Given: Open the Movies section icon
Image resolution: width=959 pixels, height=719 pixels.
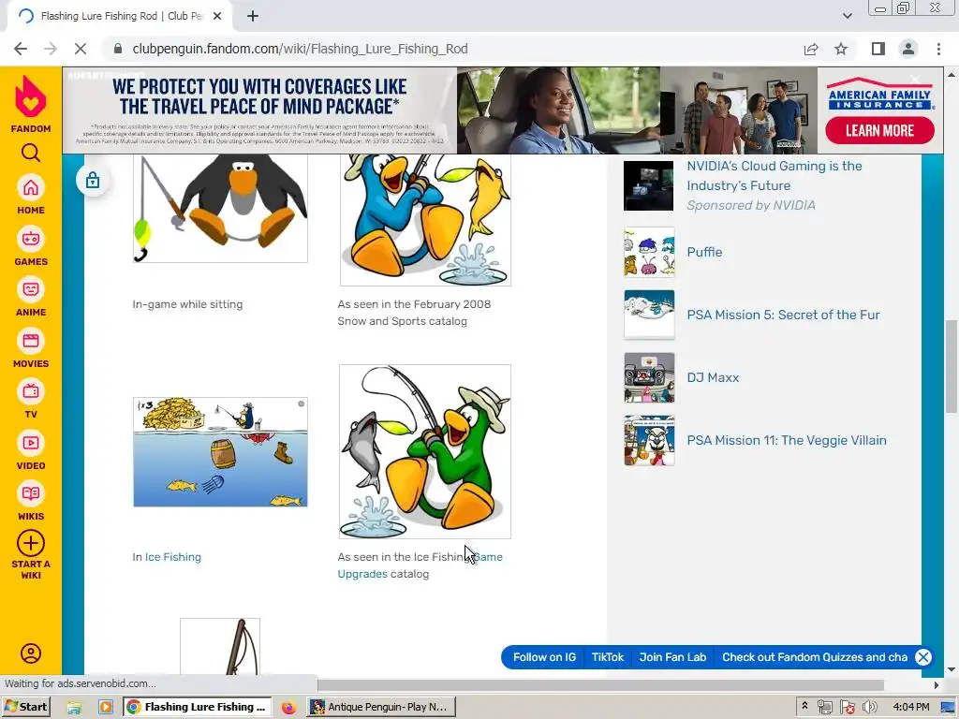Looking at the screenshot, I should pos(31,341).
